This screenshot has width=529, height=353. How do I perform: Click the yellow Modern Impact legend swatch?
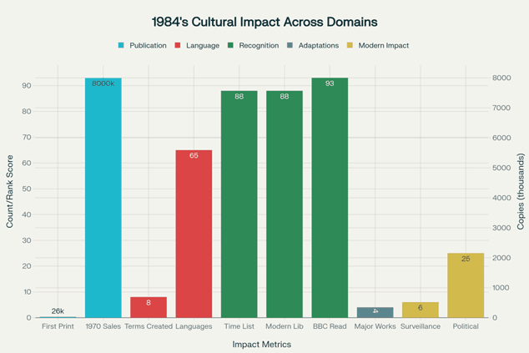351,45
